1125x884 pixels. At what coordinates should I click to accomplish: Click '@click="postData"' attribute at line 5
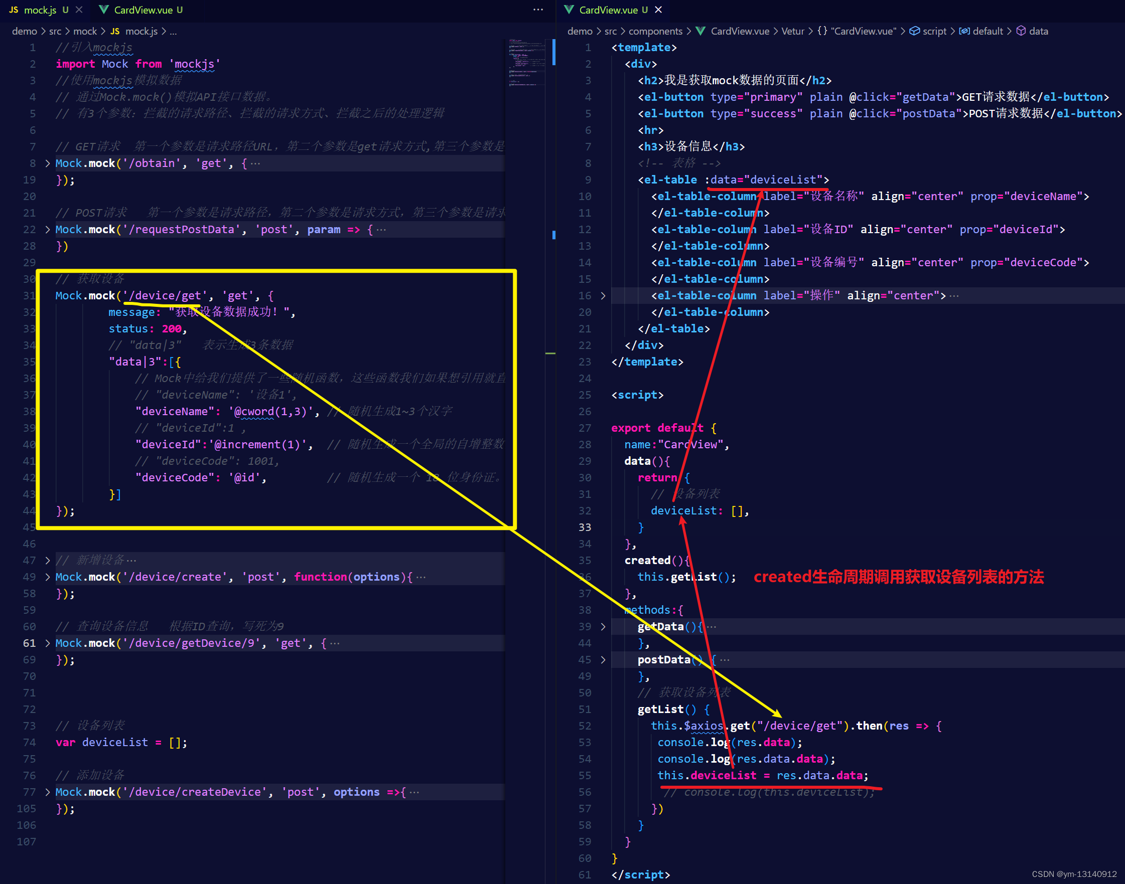pyautogui.click(x=905, y=114)
